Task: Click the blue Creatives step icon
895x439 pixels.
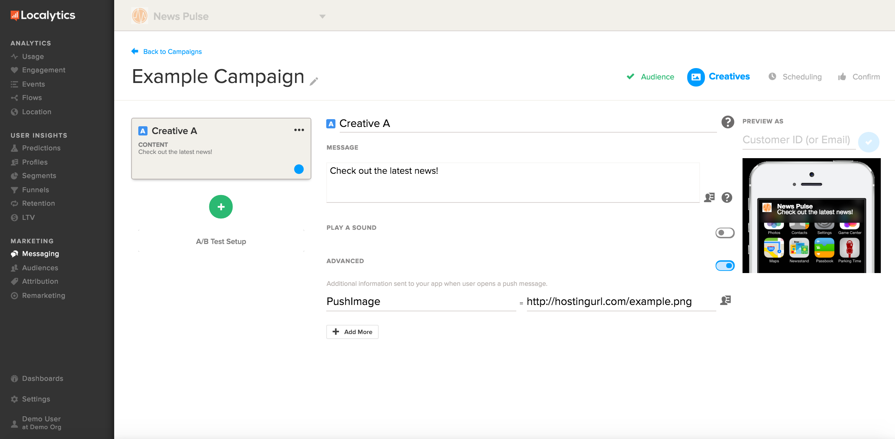Action: (x=696, y=77)
